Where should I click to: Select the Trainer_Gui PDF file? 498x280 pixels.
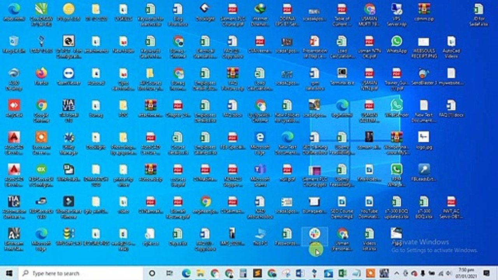396,79
